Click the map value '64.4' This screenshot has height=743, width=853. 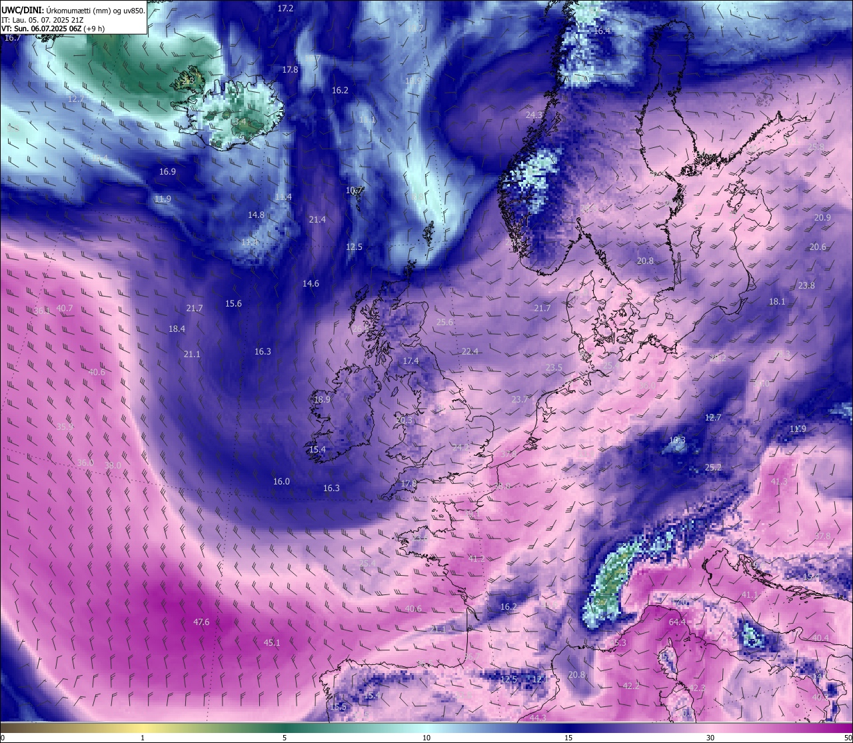coord(677,622)
